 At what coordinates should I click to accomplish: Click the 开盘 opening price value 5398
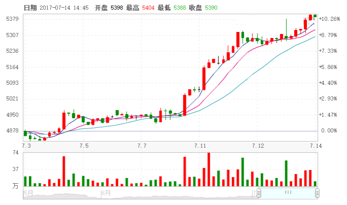pyautogui.click(x=116, y=8)
